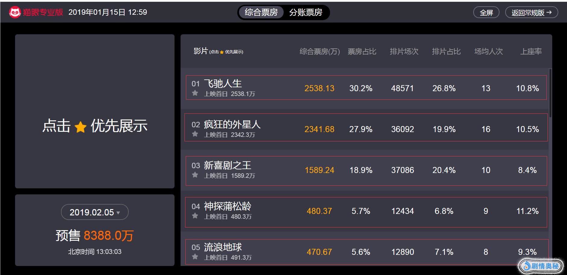This screenshot has height=275, width=567.
Task: Toggle the star for 神探蒲松龄
Action: [x=195, y=216]
